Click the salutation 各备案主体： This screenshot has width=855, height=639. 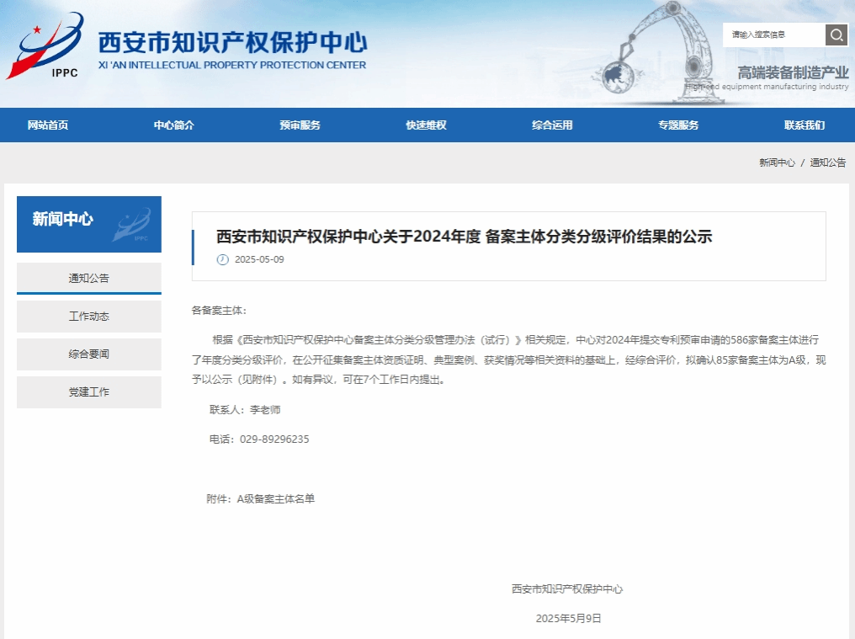(x=219, y=311)
